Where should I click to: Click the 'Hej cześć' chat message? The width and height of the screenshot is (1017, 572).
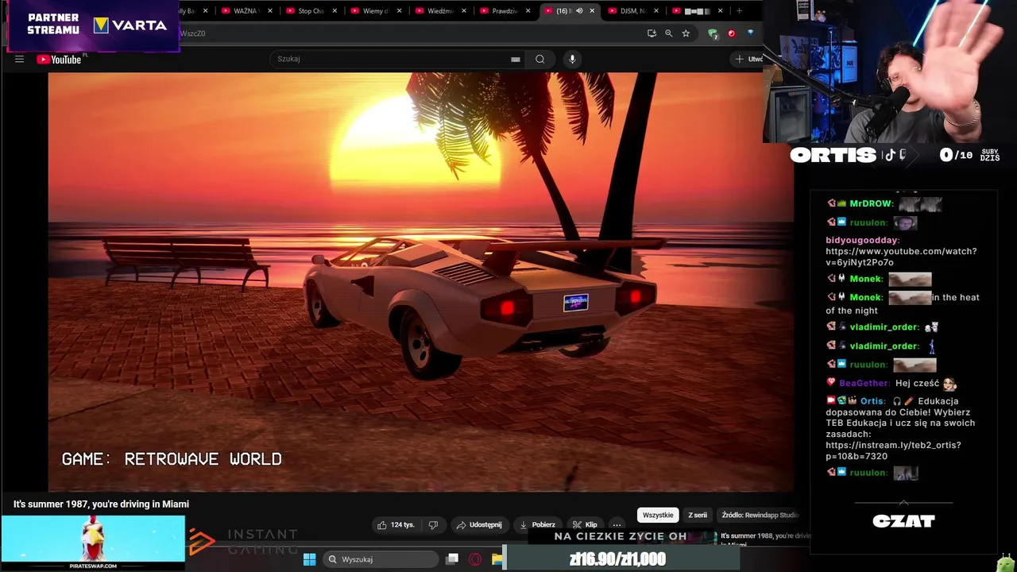[917, 383]
